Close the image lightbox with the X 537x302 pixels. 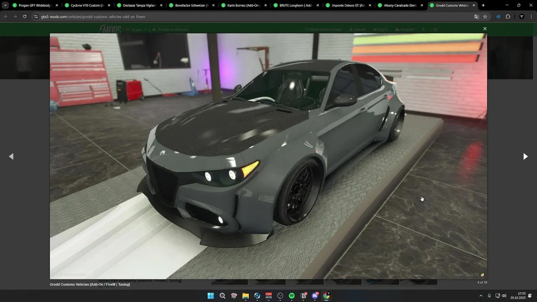(x=485, y=29)
